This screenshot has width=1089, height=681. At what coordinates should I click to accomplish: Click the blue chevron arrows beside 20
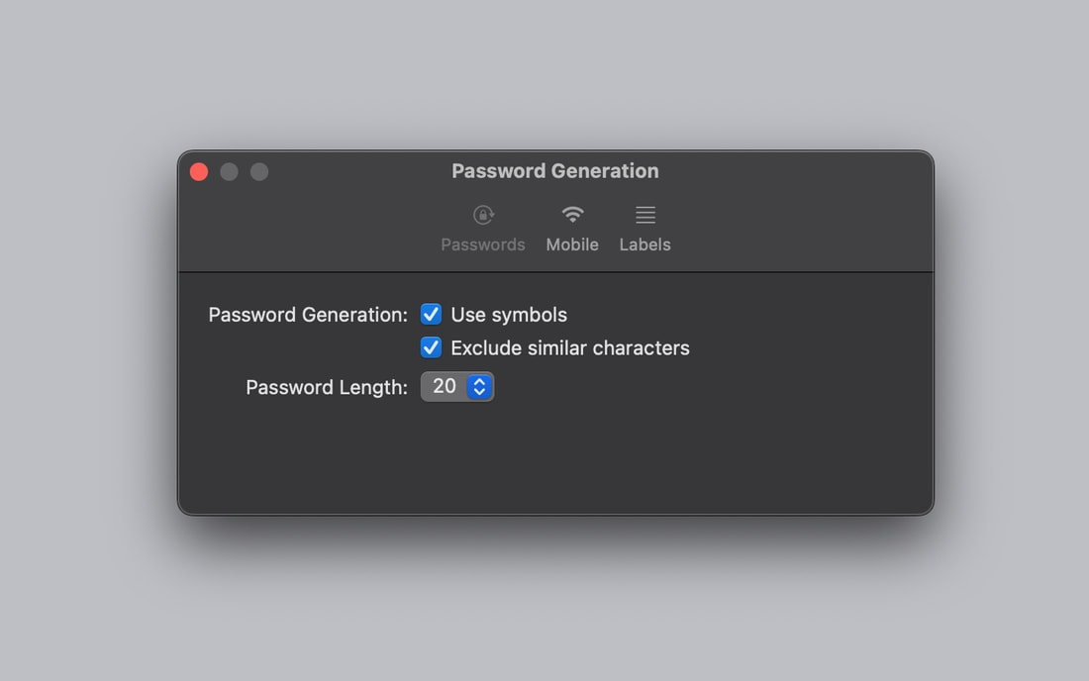pos(479,387)
